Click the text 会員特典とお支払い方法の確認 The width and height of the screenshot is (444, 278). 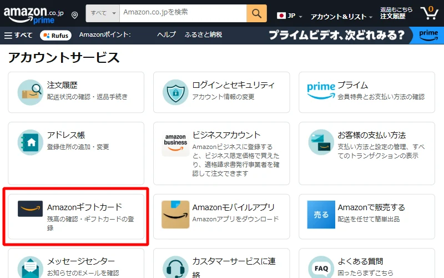coord(381,97)
